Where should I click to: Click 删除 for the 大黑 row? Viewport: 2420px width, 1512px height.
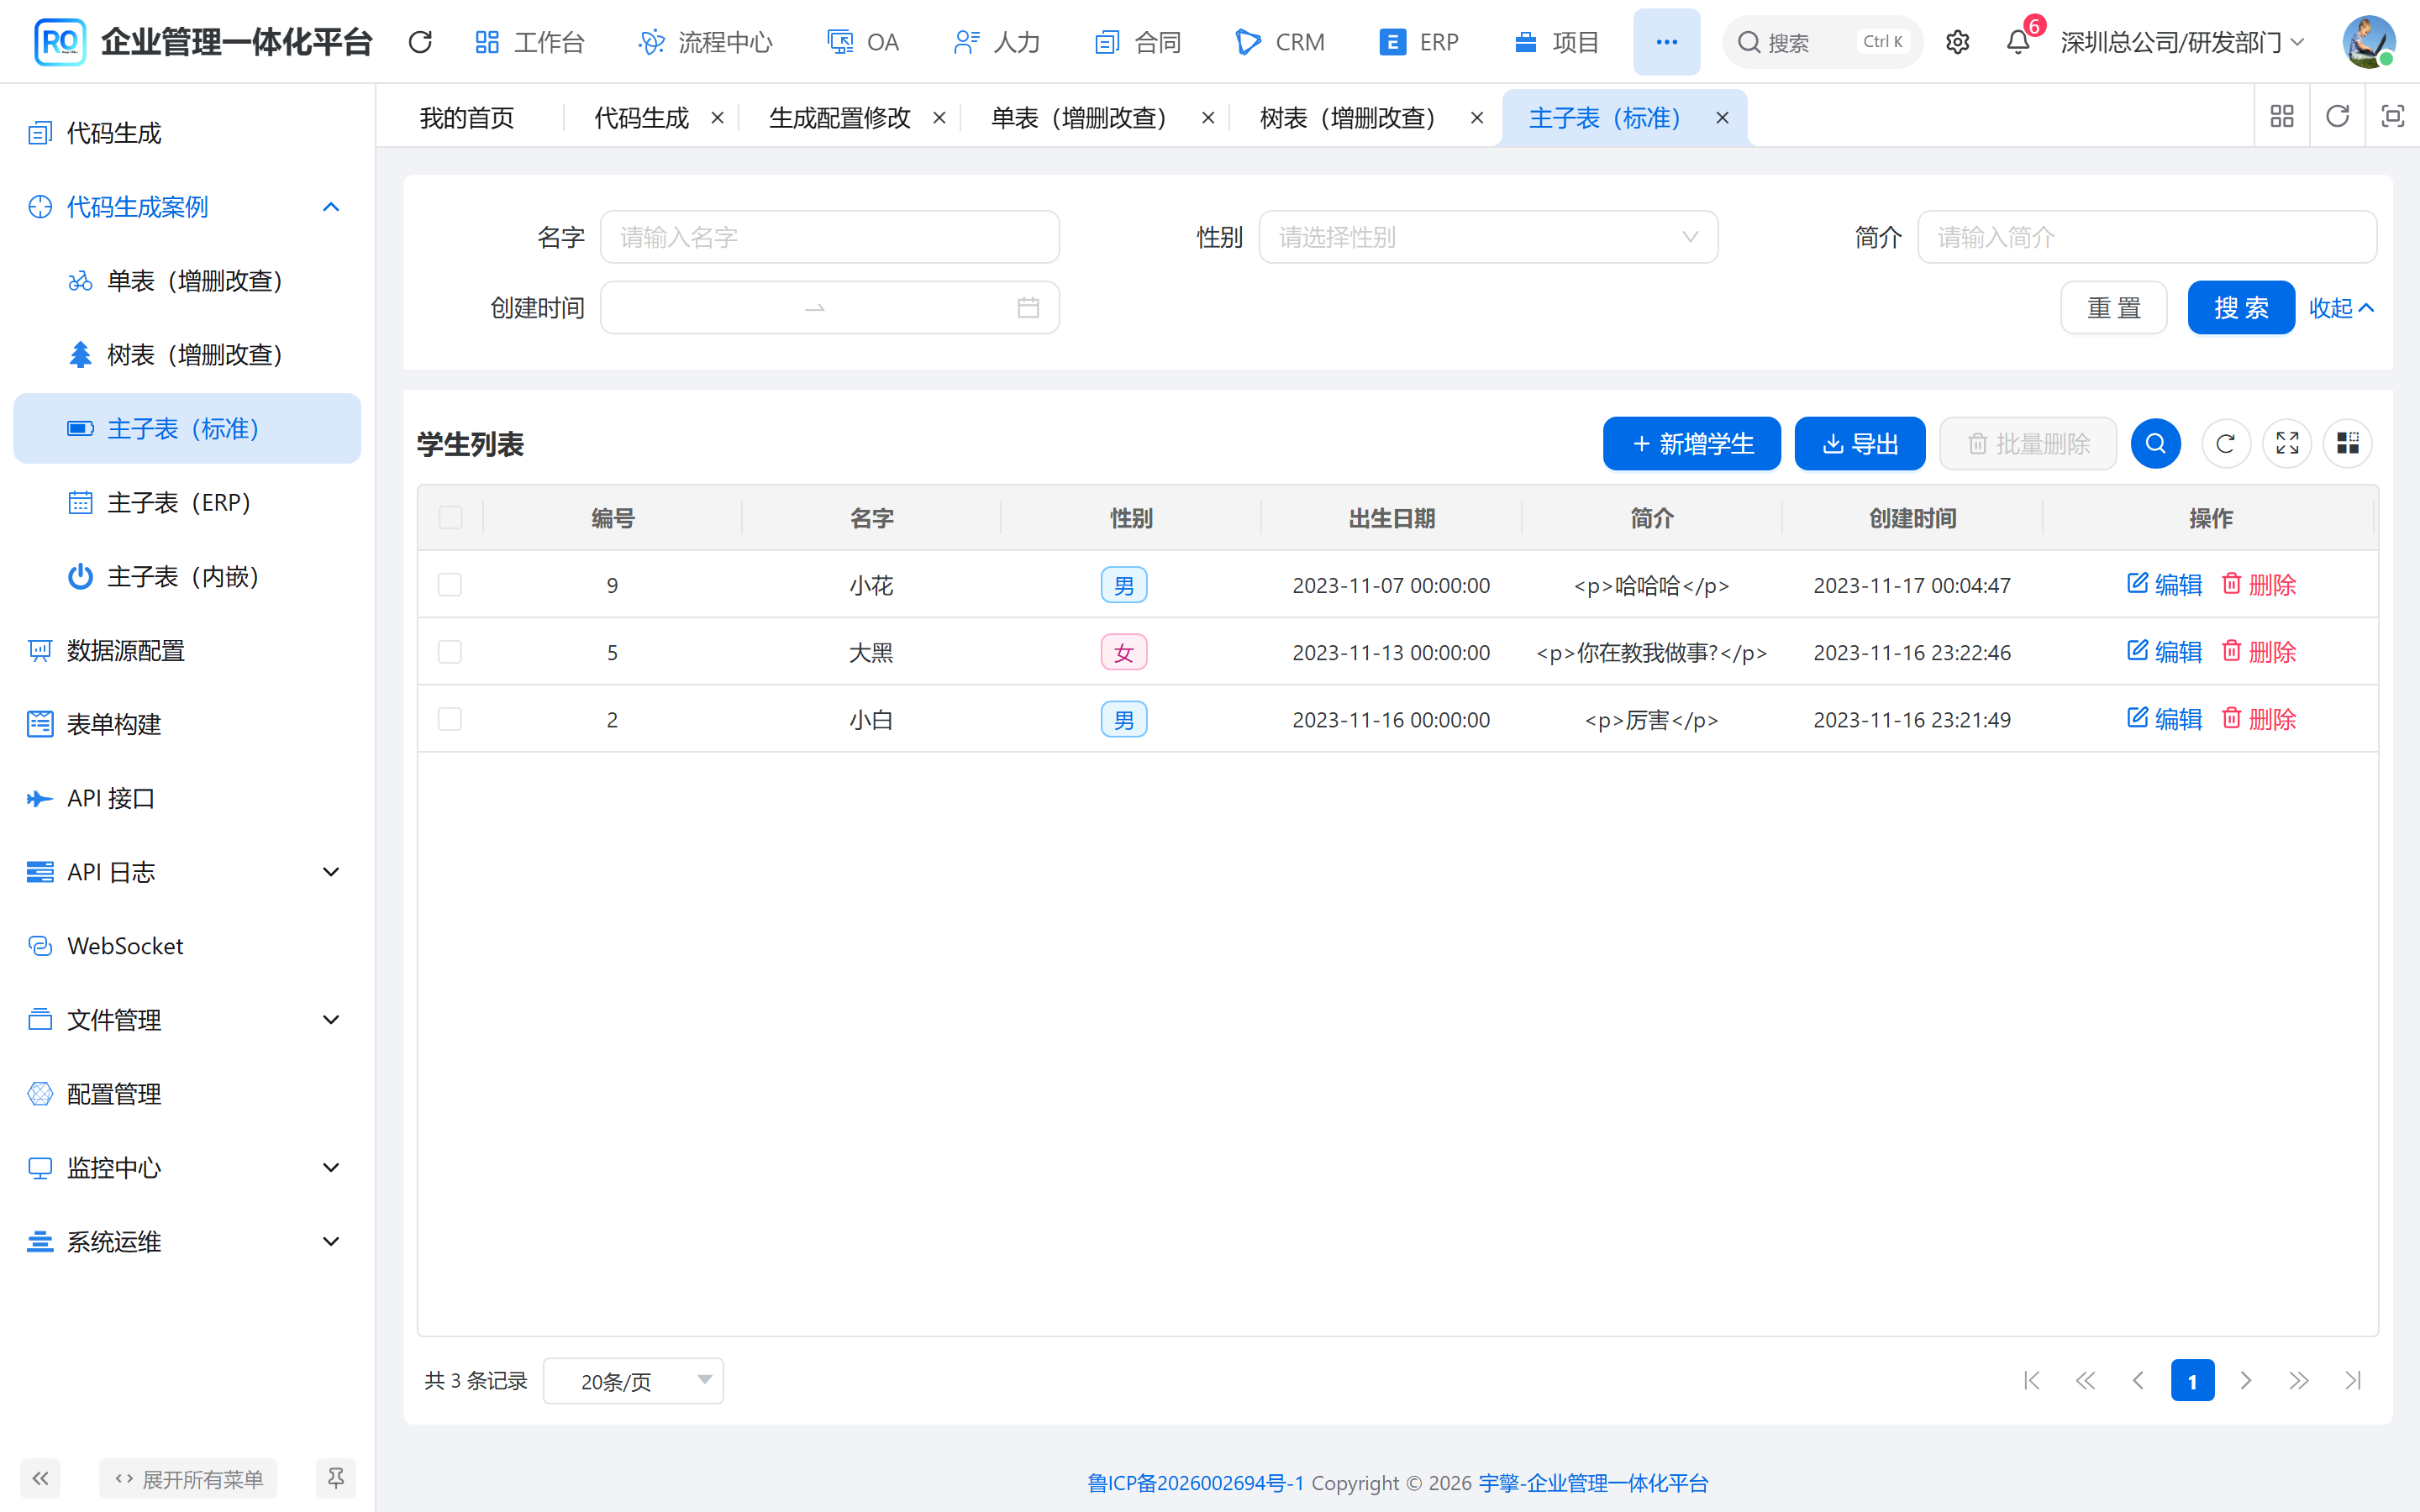click(x=2259, y=652)
